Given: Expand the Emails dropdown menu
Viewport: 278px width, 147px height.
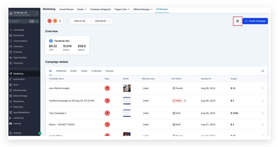Looking at the screenshot, I should pos(82,9).
